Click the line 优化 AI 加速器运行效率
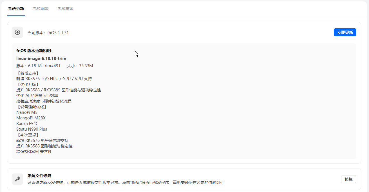The height and width of the screenshot is (192, 369). 37,96
